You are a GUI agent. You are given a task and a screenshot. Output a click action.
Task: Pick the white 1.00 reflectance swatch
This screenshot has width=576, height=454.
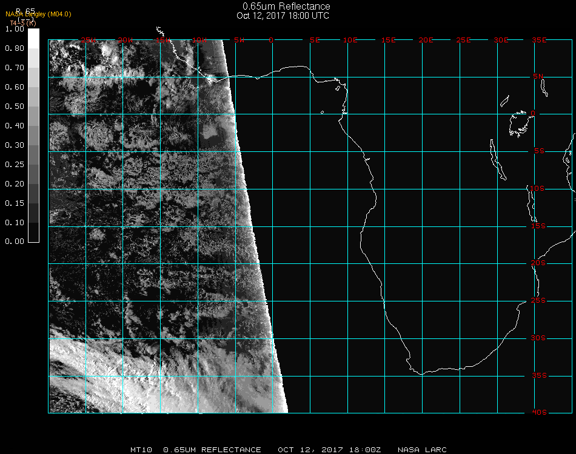coord(33,38)
